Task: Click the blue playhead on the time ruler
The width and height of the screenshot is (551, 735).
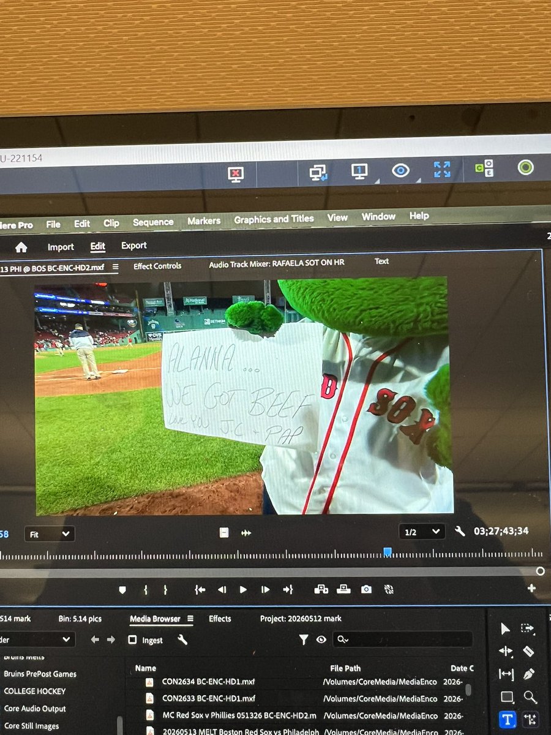Action: click(387, 552)
